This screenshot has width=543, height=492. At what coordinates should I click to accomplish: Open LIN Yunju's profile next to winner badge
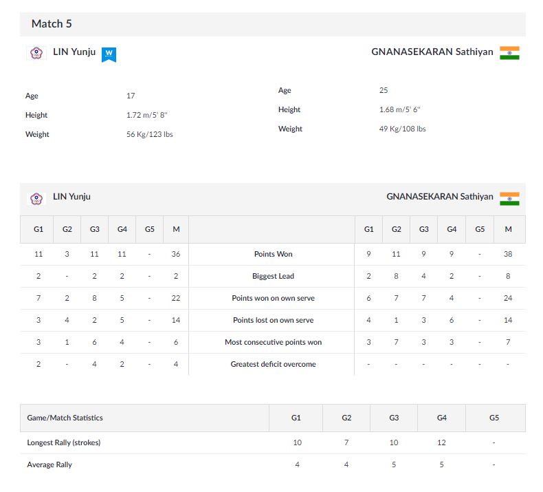pos(74,52)
